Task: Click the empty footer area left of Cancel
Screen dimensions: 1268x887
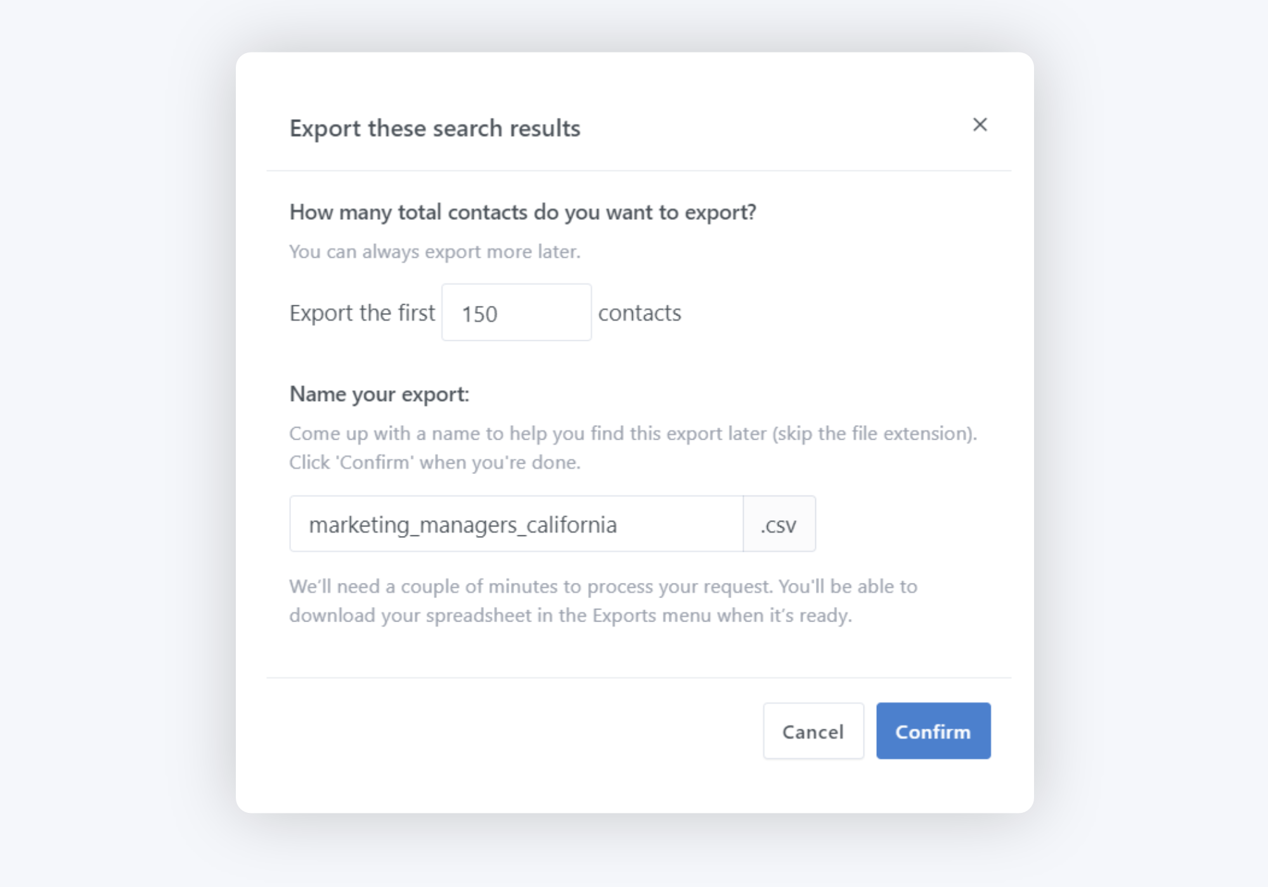Action: [507, 731]
